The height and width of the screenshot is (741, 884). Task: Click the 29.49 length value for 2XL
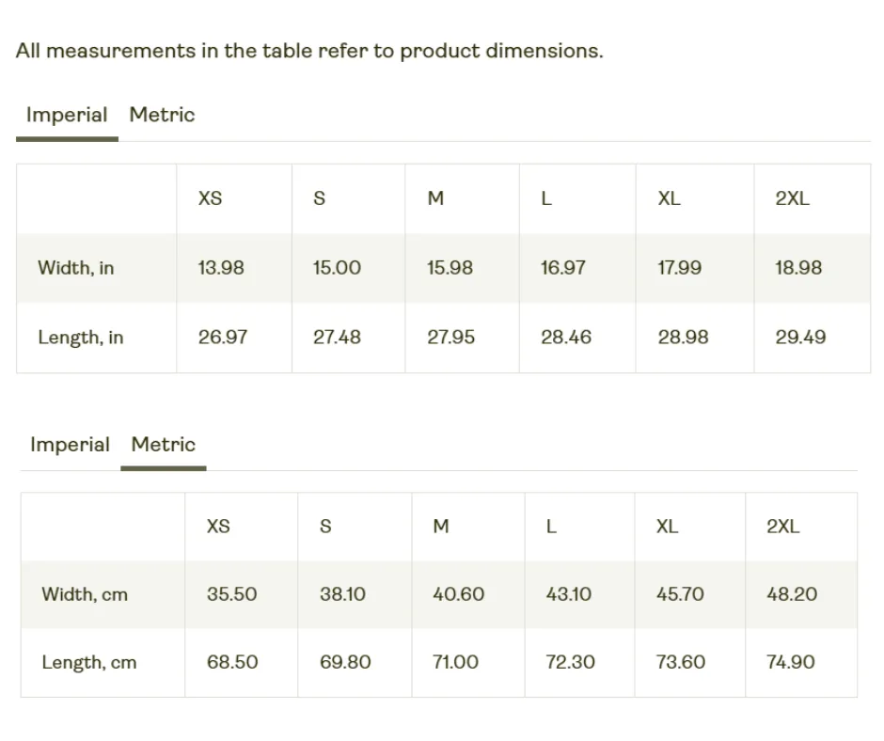click(800, 338)
